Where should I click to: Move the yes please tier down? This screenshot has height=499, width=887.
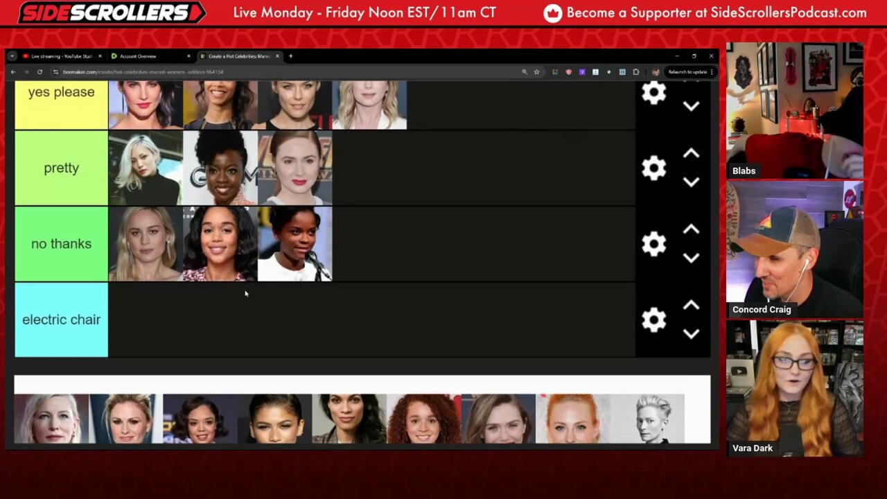(691, 106)
